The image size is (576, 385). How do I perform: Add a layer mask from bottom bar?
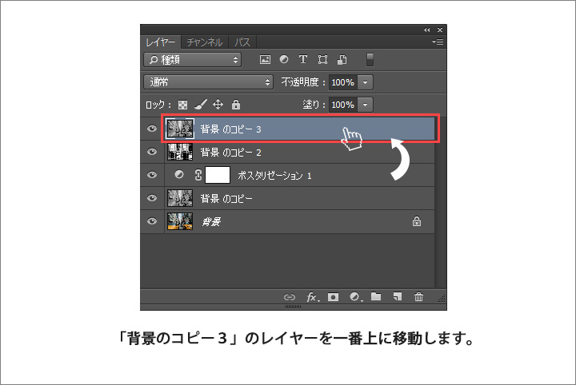coord(333,297)
